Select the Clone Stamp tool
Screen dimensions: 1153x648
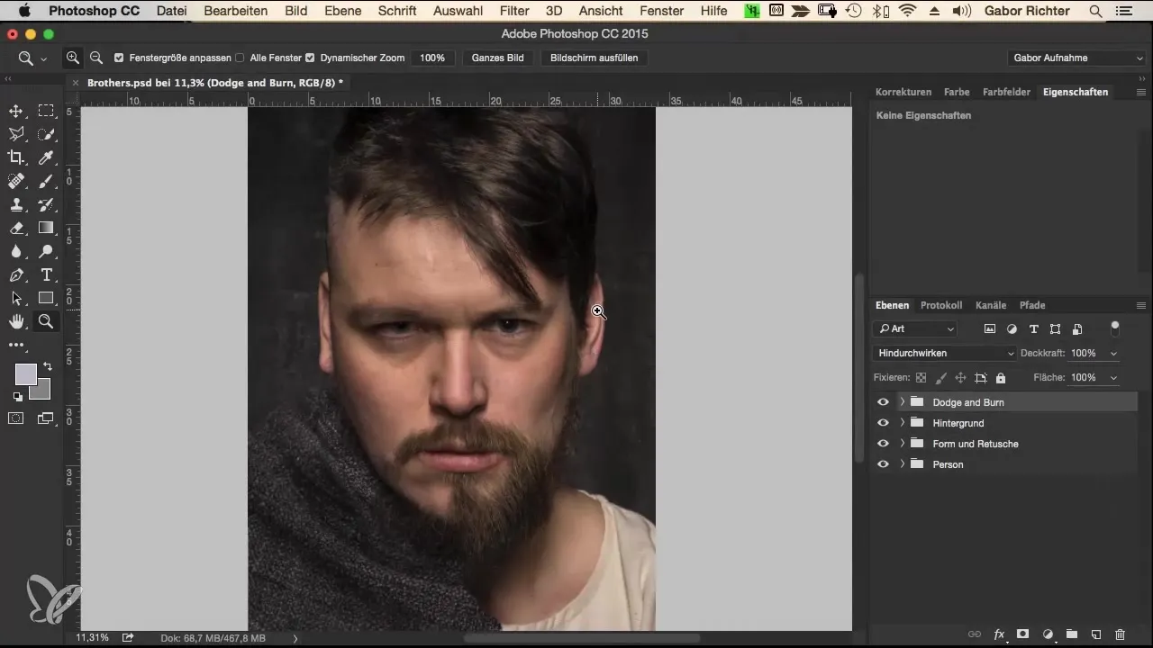point(16,204)
